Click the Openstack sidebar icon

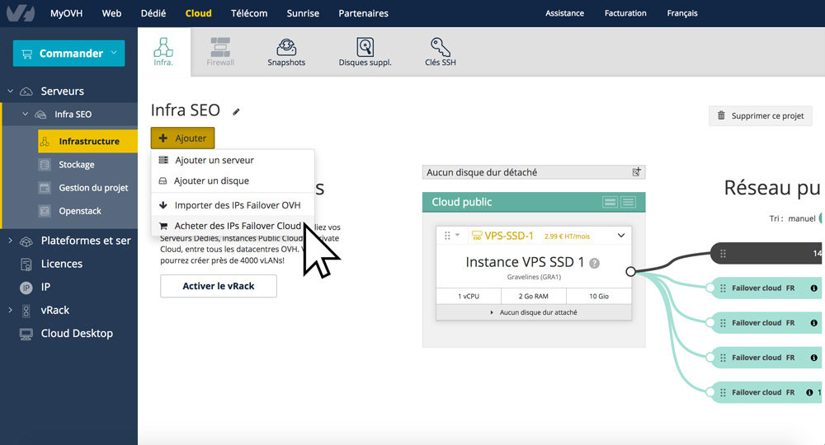pyautogui.click(x=45, y=211)
